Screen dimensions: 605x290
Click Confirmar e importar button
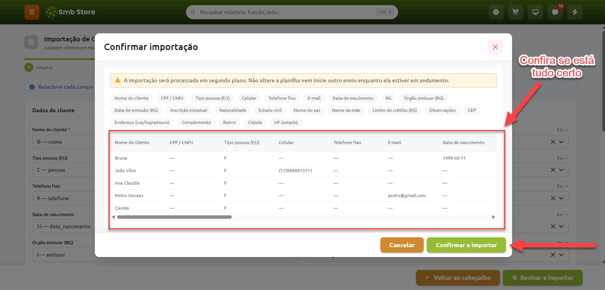click(x=466, y=245)
